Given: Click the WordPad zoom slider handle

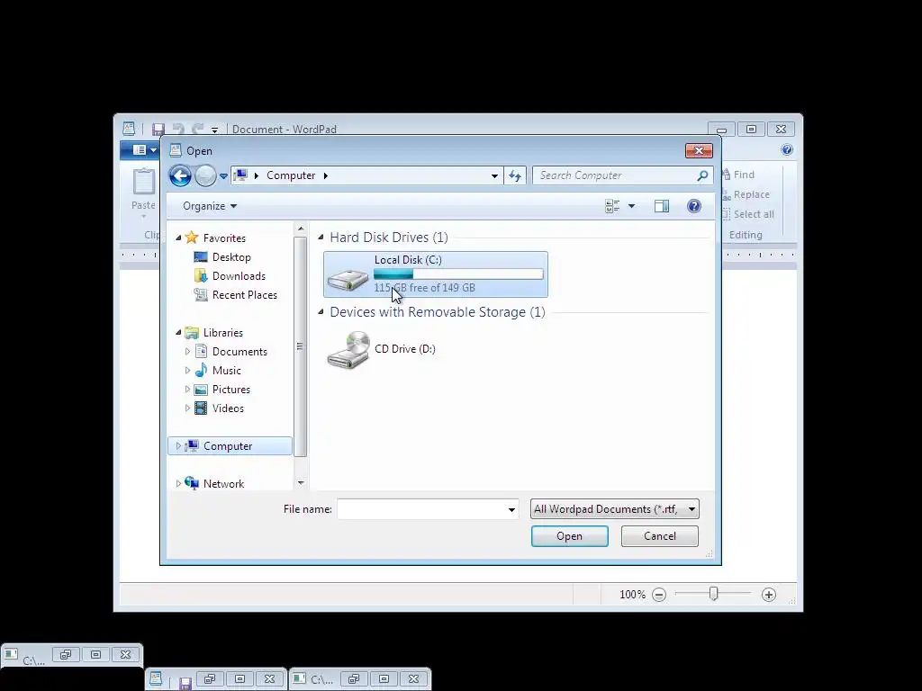Looking at the screenshot, I should pos(713,594).
